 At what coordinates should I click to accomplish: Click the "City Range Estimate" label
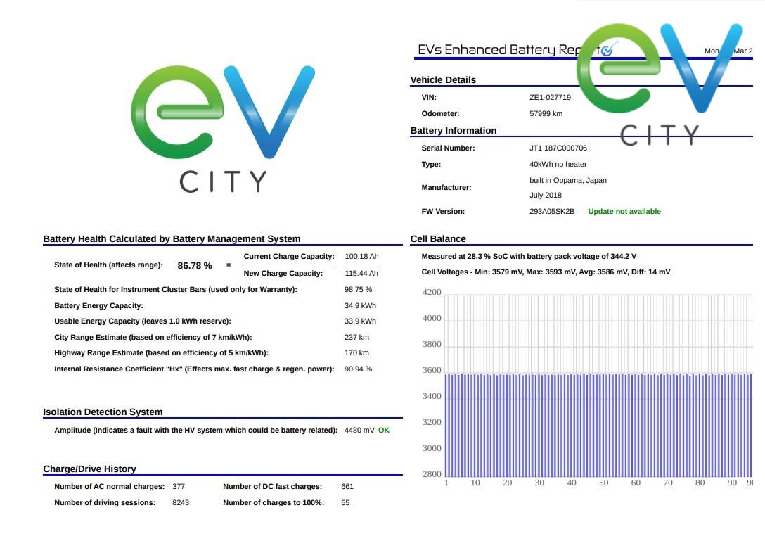153,338
